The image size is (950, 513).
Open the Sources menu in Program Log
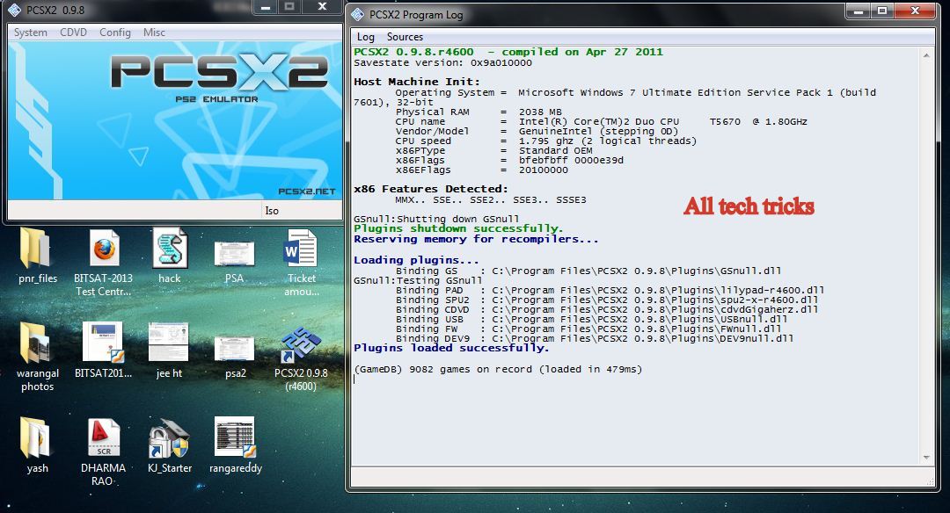(406, 37)
